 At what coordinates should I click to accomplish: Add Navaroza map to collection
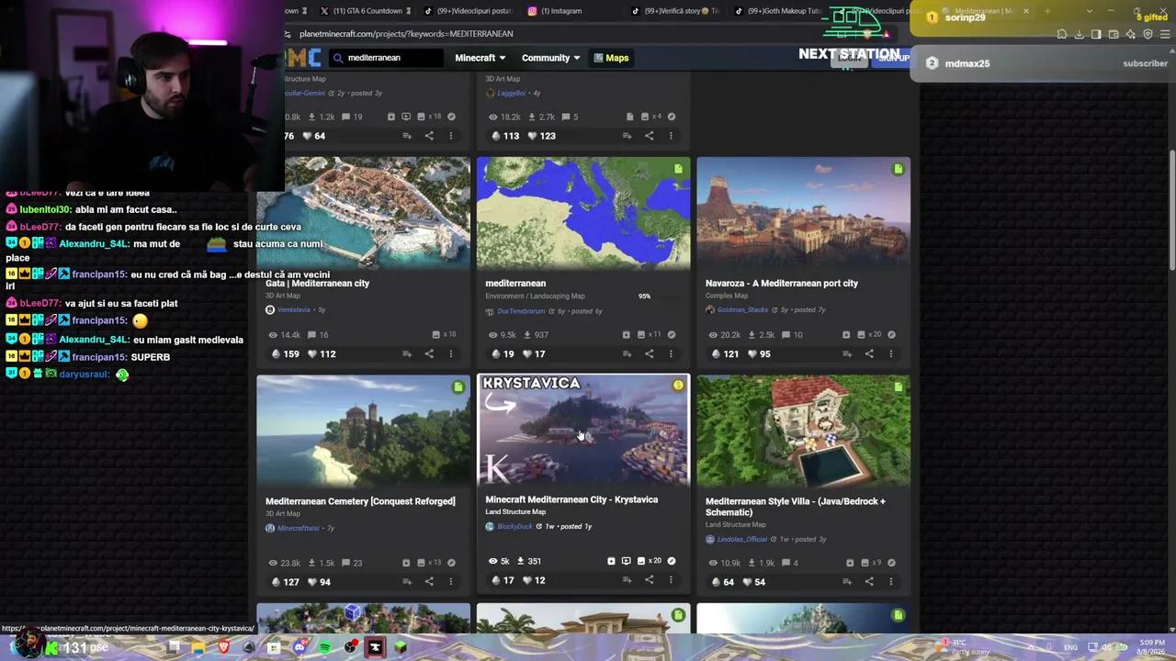tap(847, 353)
